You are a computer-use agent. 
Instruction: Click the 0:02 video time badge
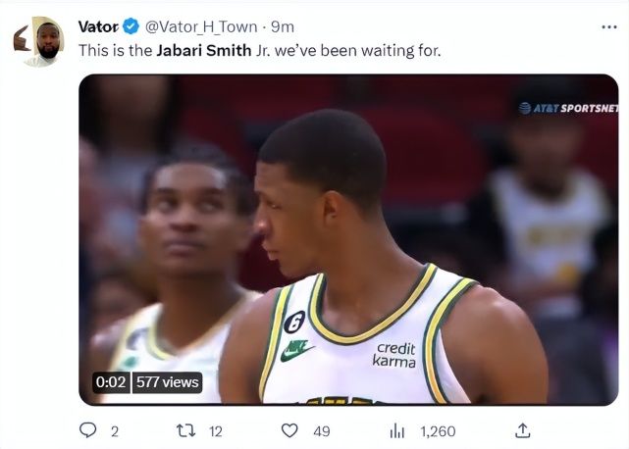pos(111,382)
